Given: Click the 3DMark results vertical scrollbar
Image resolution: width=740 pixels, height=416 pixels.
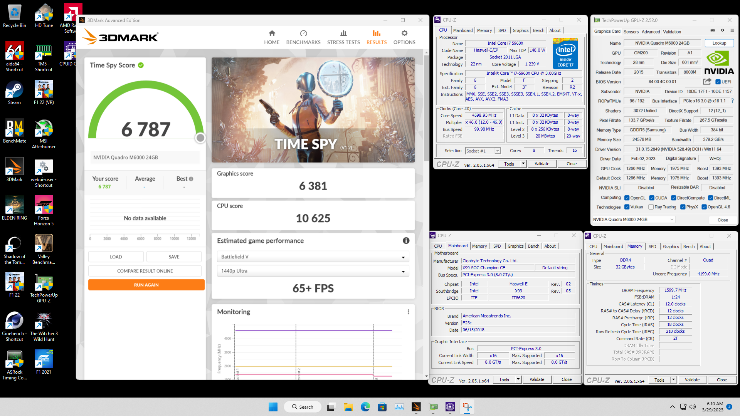Looking at the screenshot, I should pos(426,108).
